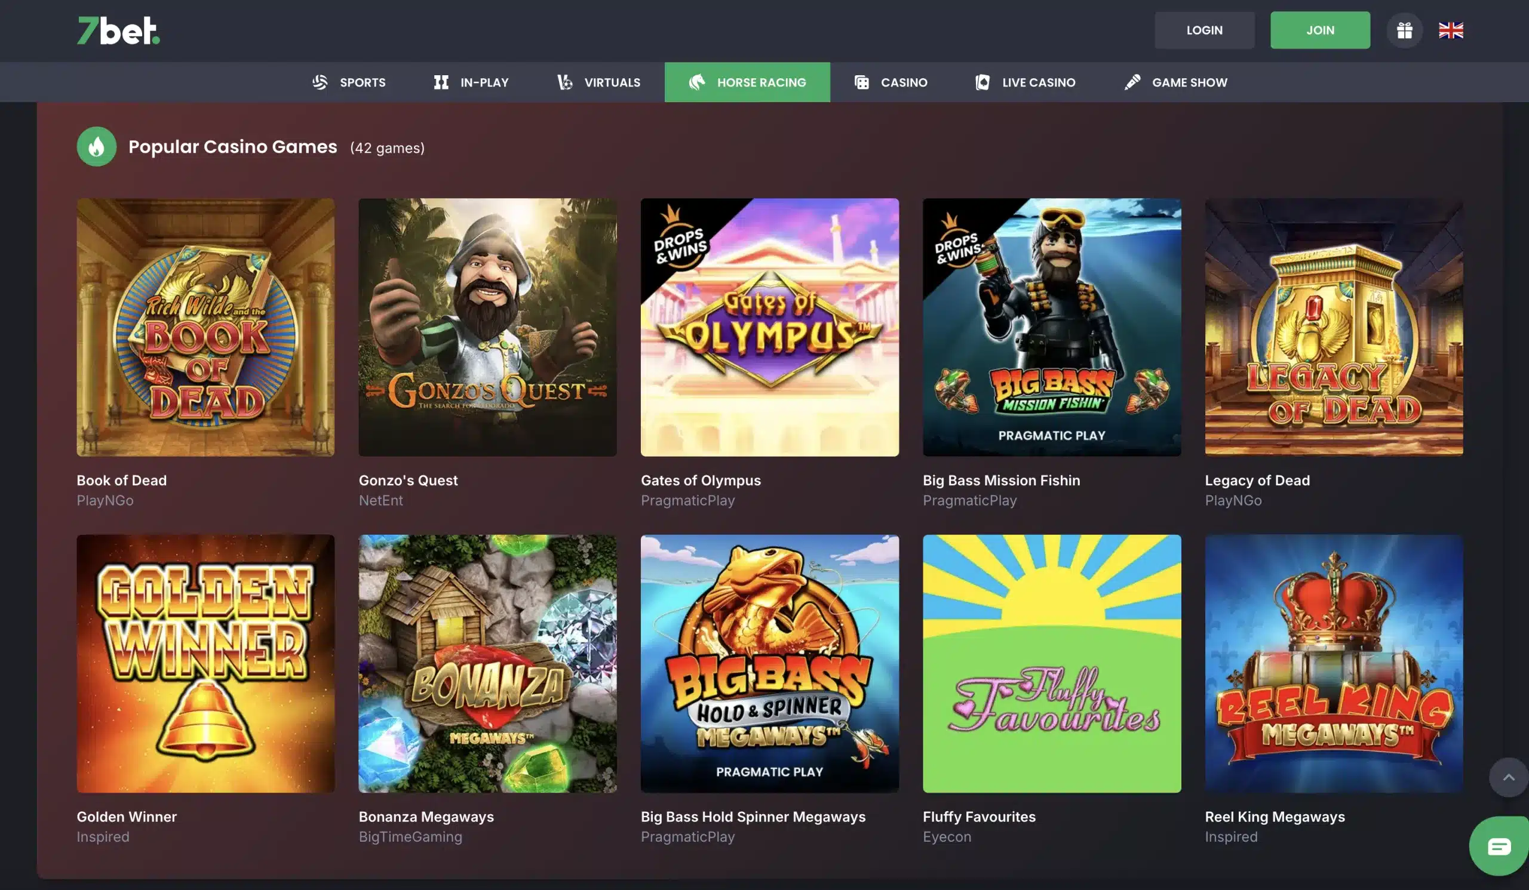Image resolution: width=1529 pixels, height=890 pixels.
Task: Open the Book of Dead thumbnail
Action: (205, 327)
